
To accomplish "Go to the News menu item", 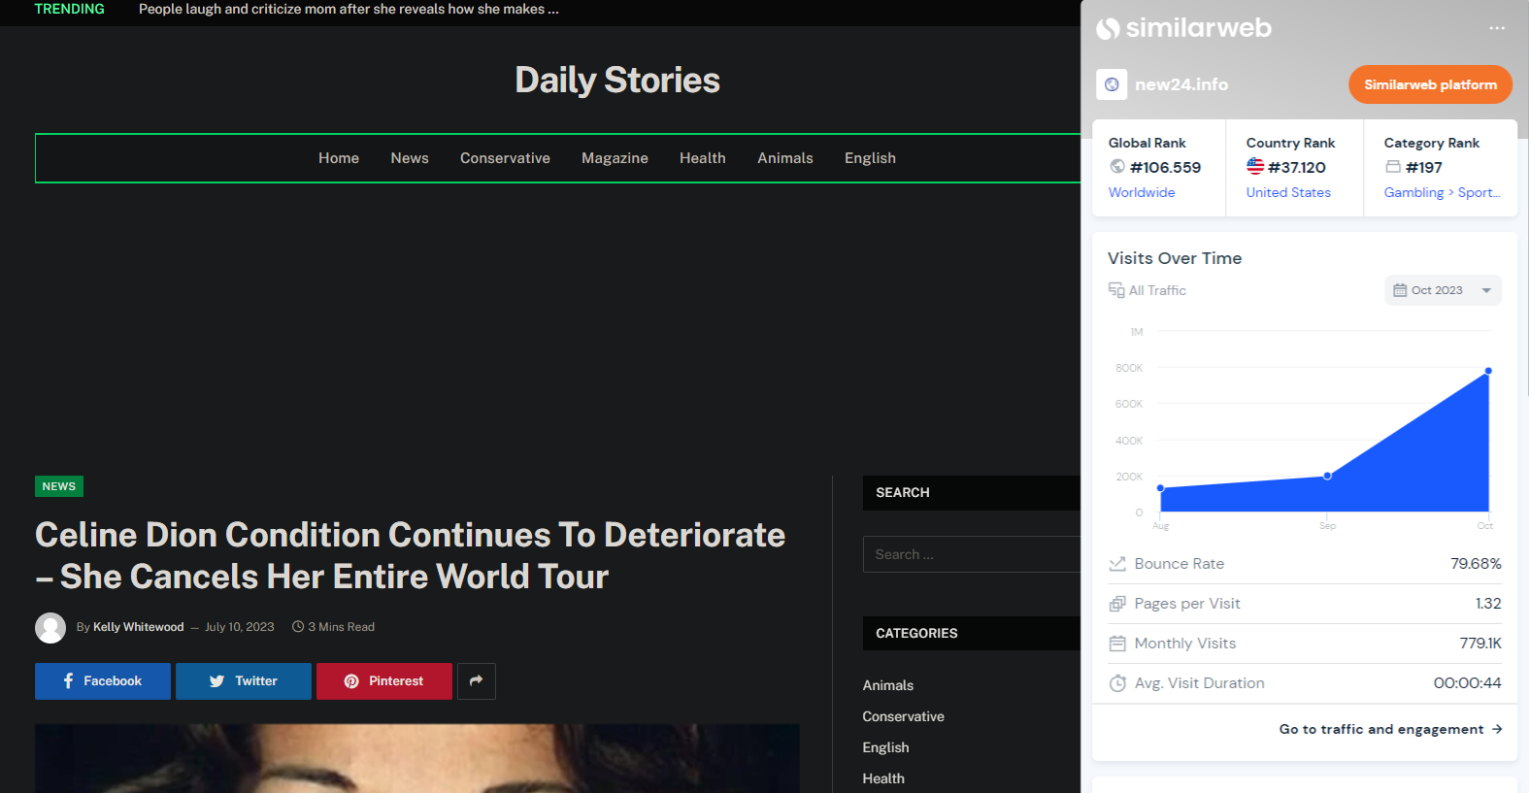I will (x=410, y=158).
